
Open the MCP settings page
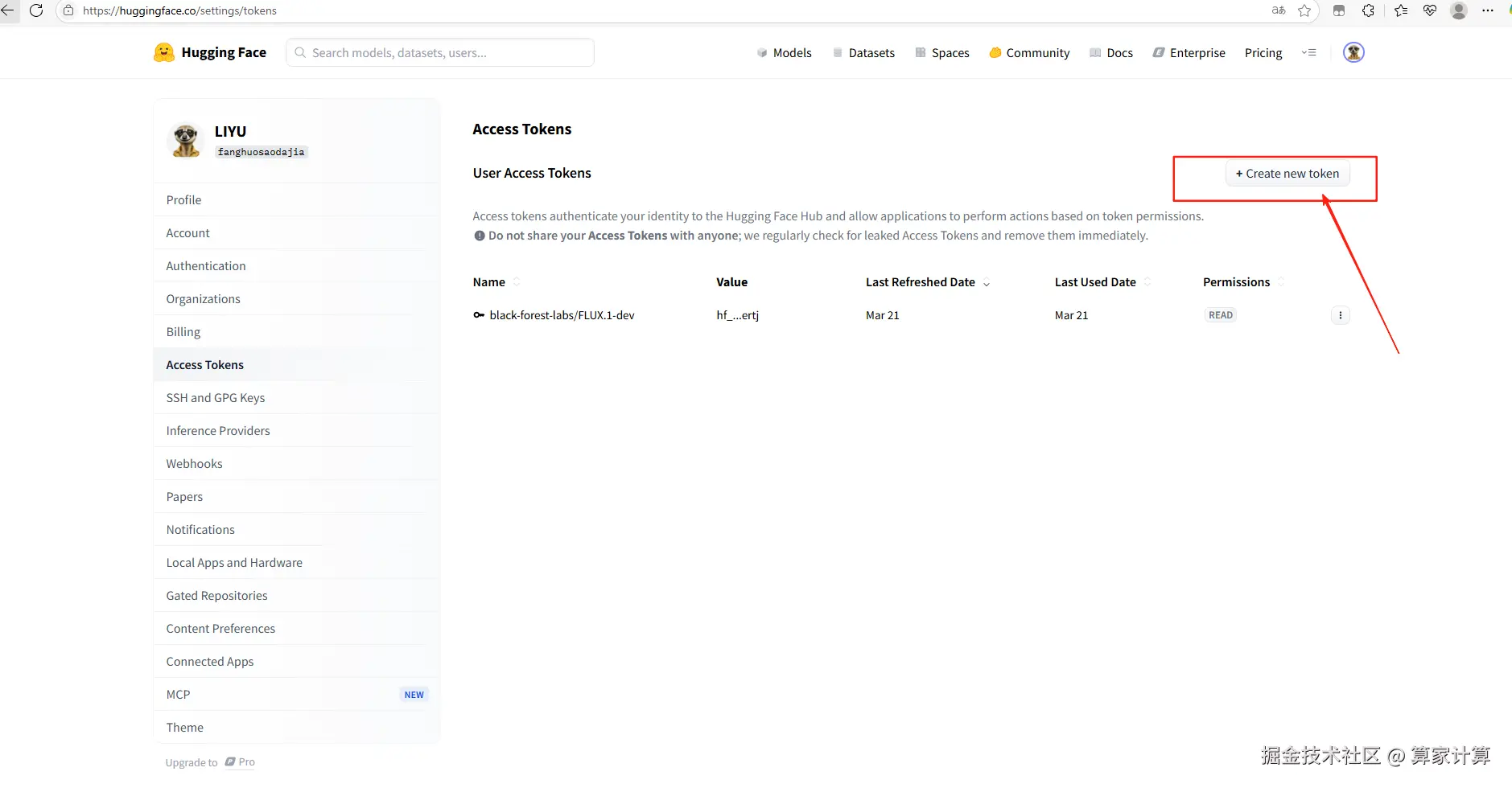coord(296,695)
